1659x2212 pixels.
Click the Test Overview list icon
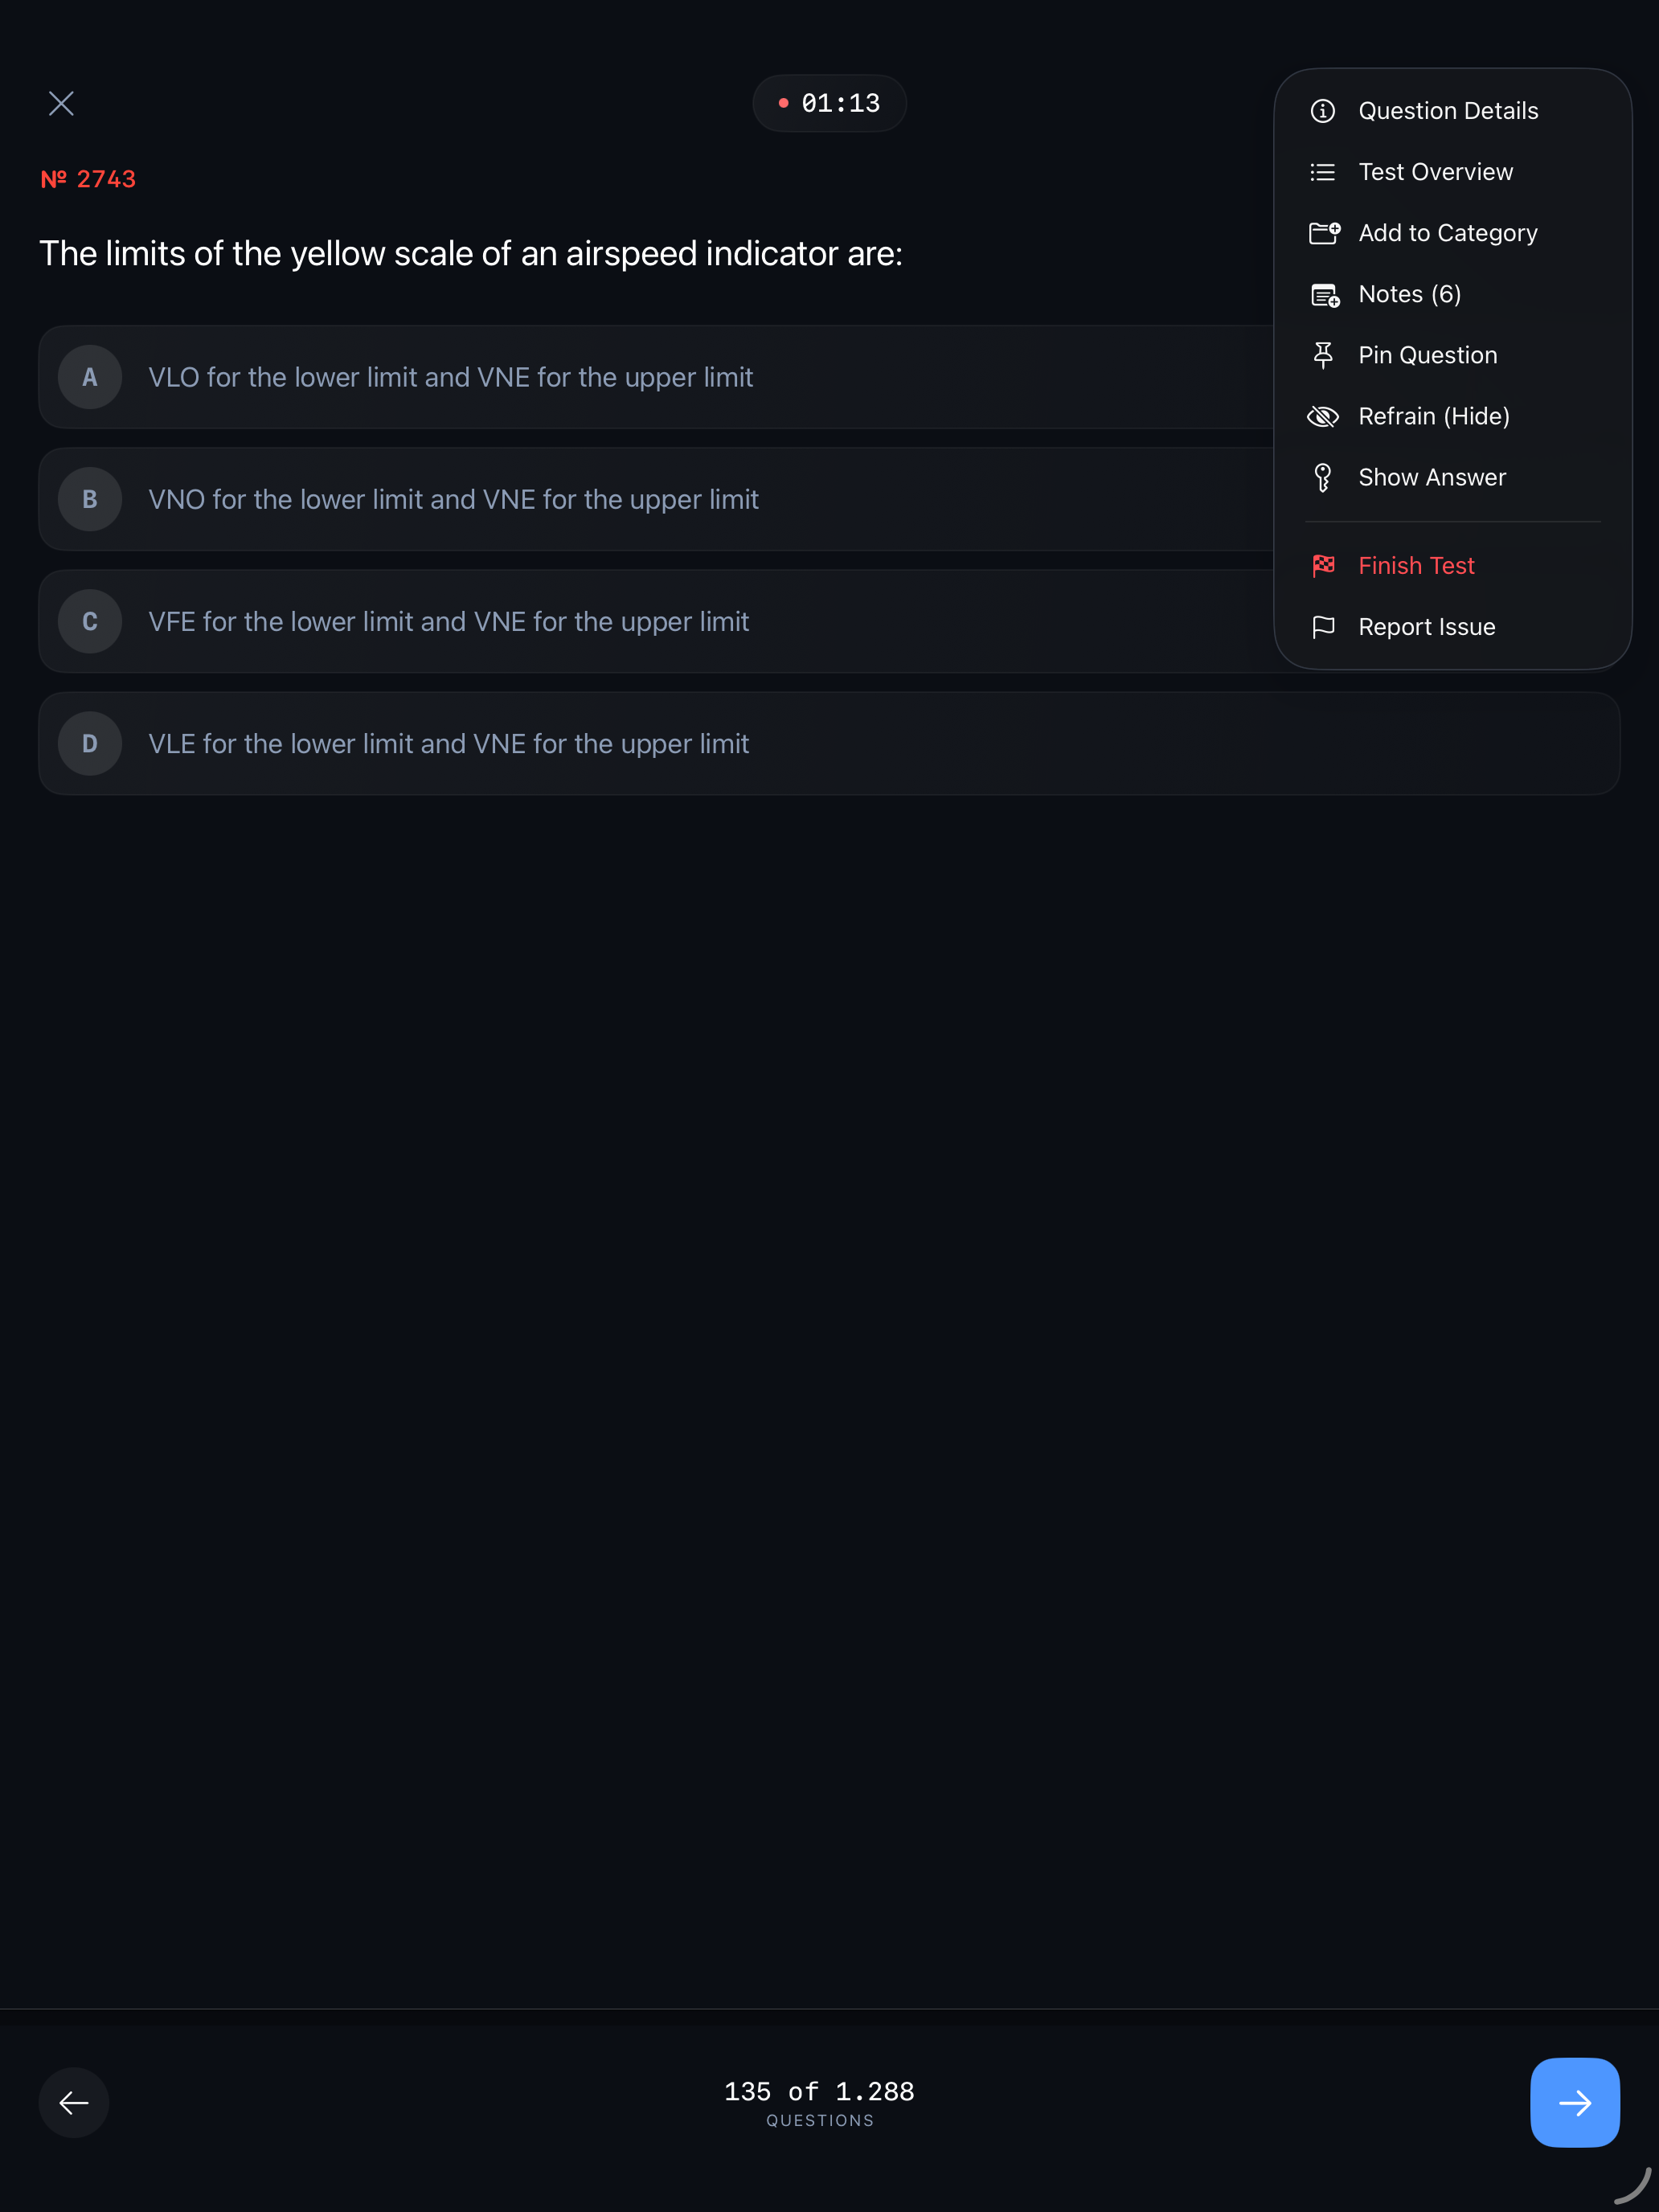coord(1323,171)
